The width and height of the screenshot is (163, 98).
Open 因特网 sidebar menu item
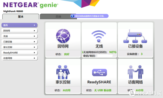19,31
